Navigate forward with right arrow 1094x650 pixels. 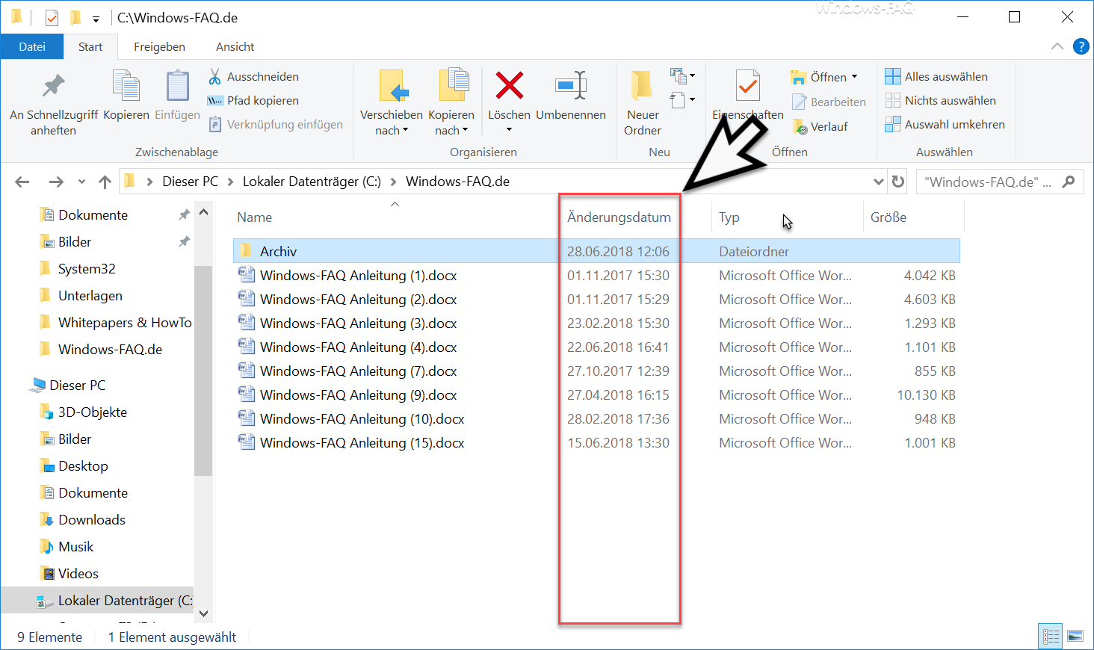56,182
